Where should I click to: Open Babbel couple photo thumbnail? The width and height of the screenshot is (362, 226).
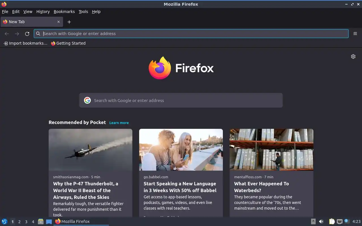coord(181,150)
